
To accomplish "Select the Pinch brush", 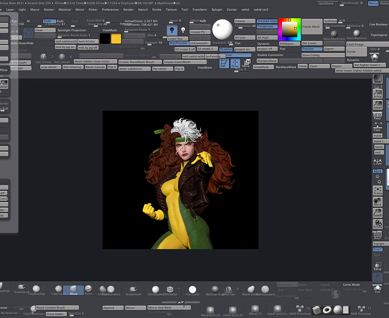I will point(89,290).
